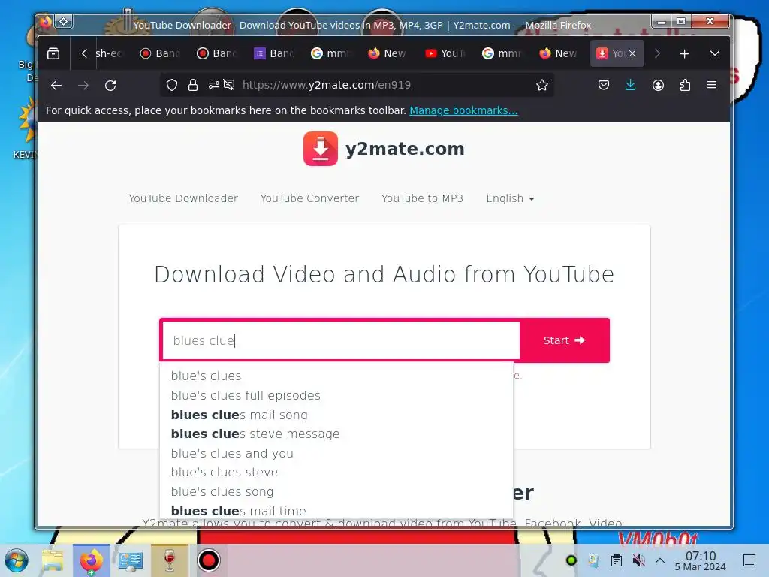
Task: Open the red record button taskbar app
Action: point(209,560)
